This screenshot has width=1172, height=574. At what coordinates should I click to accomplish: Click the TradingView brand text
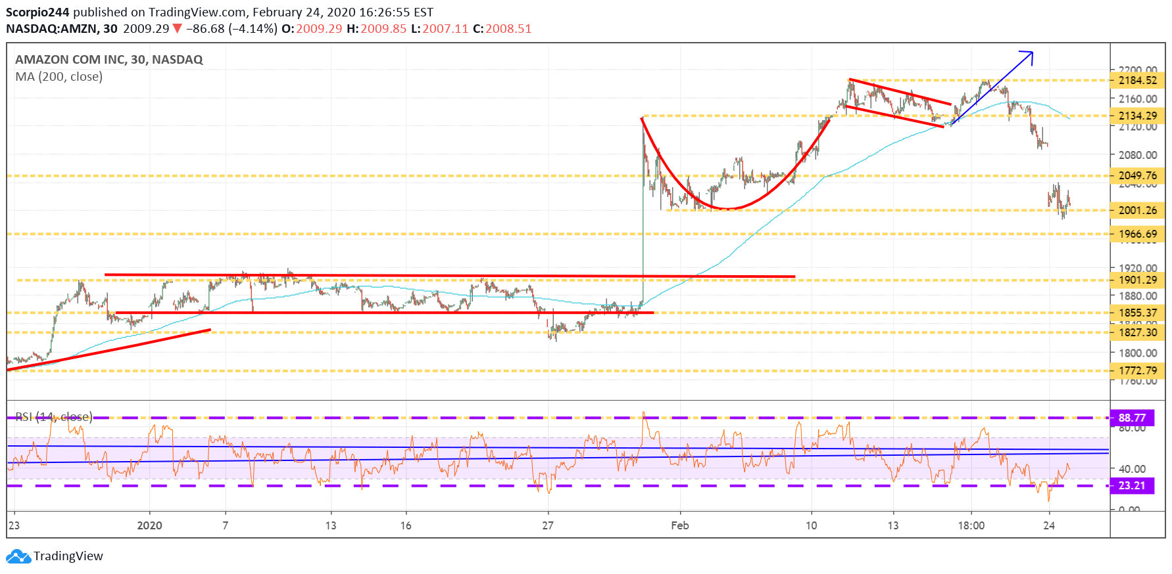[68, 556]
